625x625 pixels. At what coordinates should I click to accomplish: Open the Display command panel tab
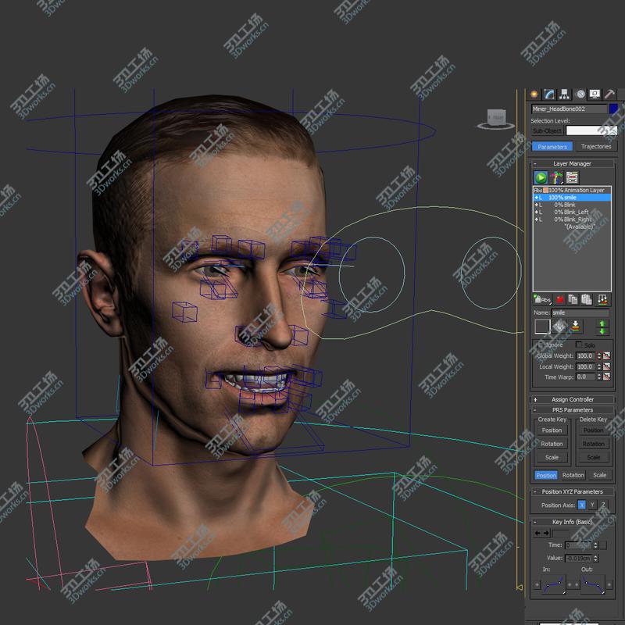[x=595, y=95]
